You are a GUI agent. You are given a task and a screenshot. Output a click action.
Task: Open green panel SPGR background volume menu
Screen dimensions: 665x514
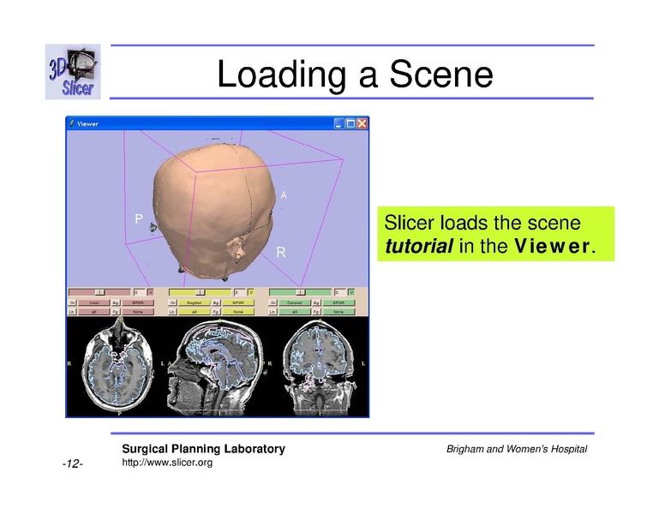(x=338, y=302)
